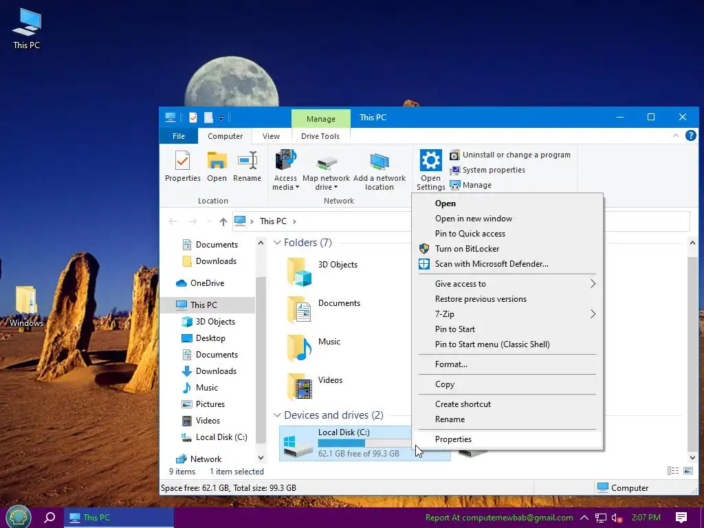This screenshot has height=528, width=704.
Task: Choose Properties in the context menu
Action: [508, 439]
